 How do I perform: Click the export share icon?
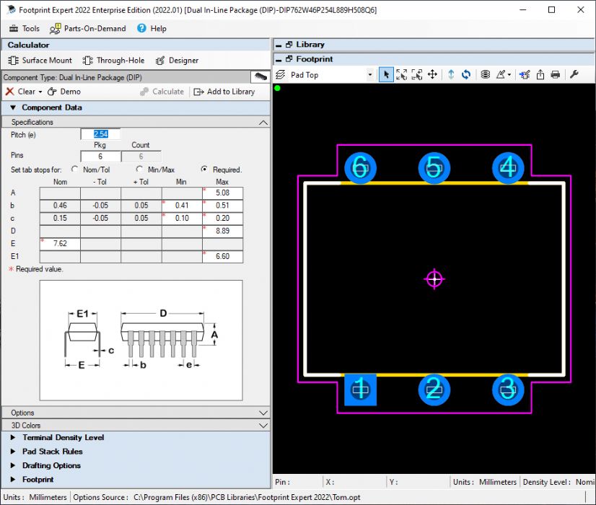pos(540,74)
